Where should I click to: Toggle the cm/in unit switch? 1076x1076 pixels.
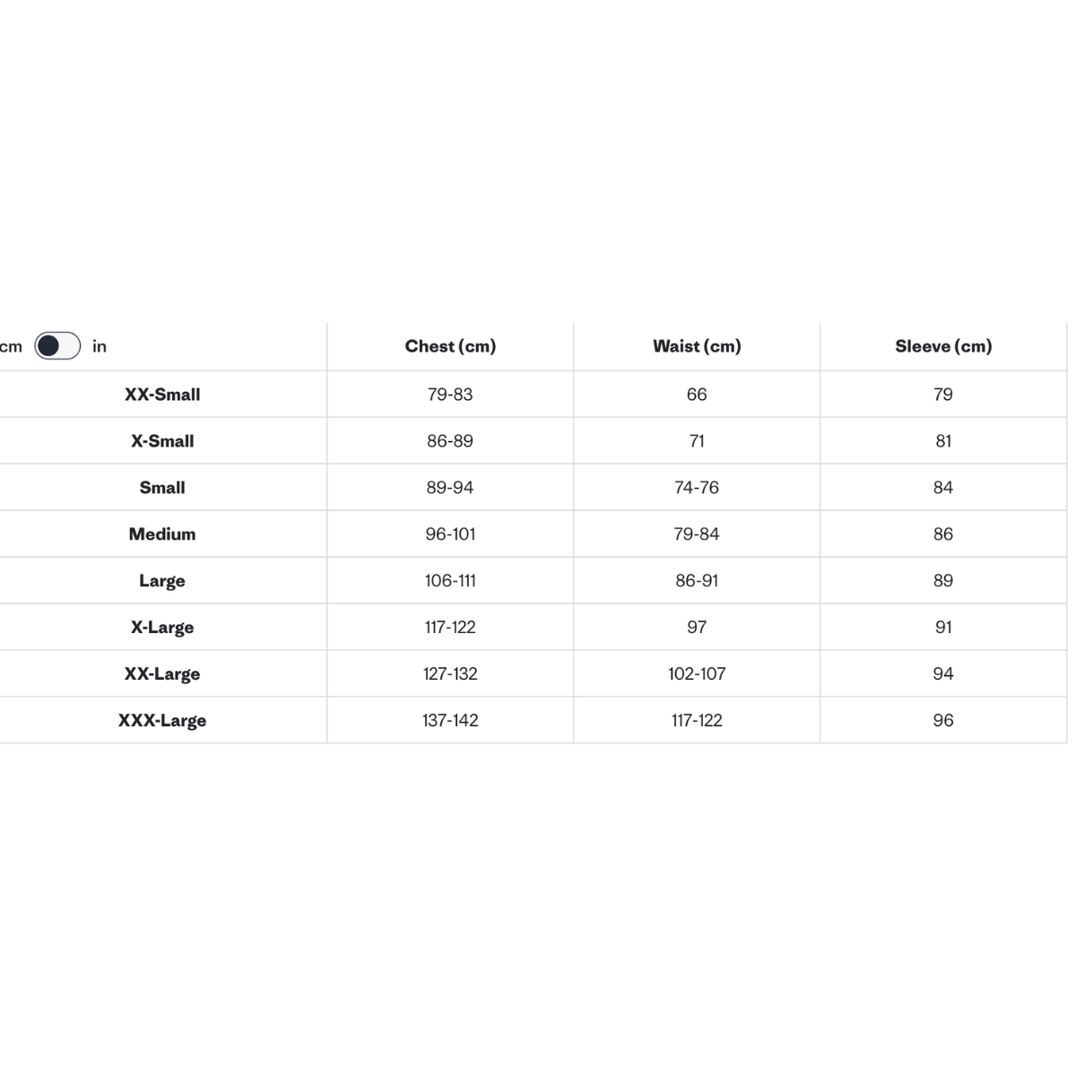(x=57, y=346)
